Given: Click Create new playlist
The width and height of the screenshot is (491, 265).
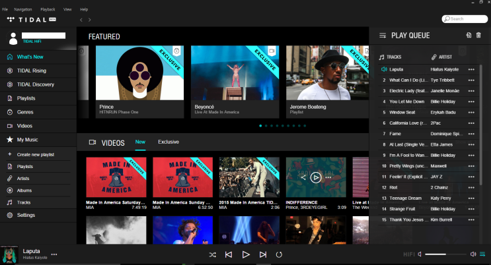Looking at the screenshot, I should coord(36,154).
